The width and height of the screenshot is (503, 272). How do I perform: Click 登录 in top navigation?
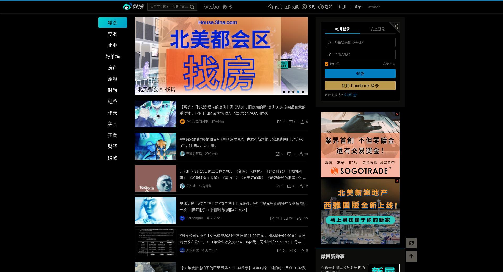(358, 7)
